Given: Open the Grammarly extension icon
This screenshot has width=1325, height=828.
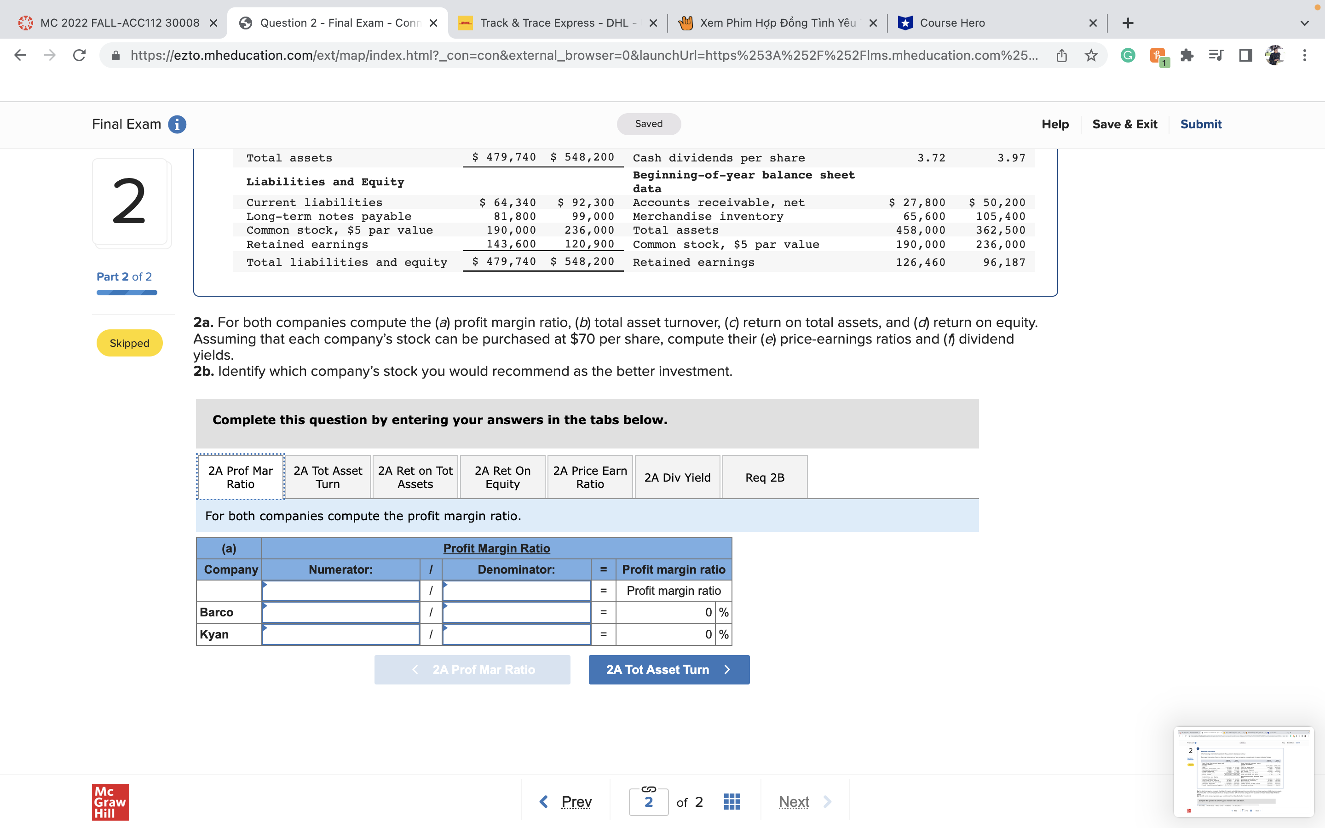Looking at the screenshot, I should (1127, 55).
